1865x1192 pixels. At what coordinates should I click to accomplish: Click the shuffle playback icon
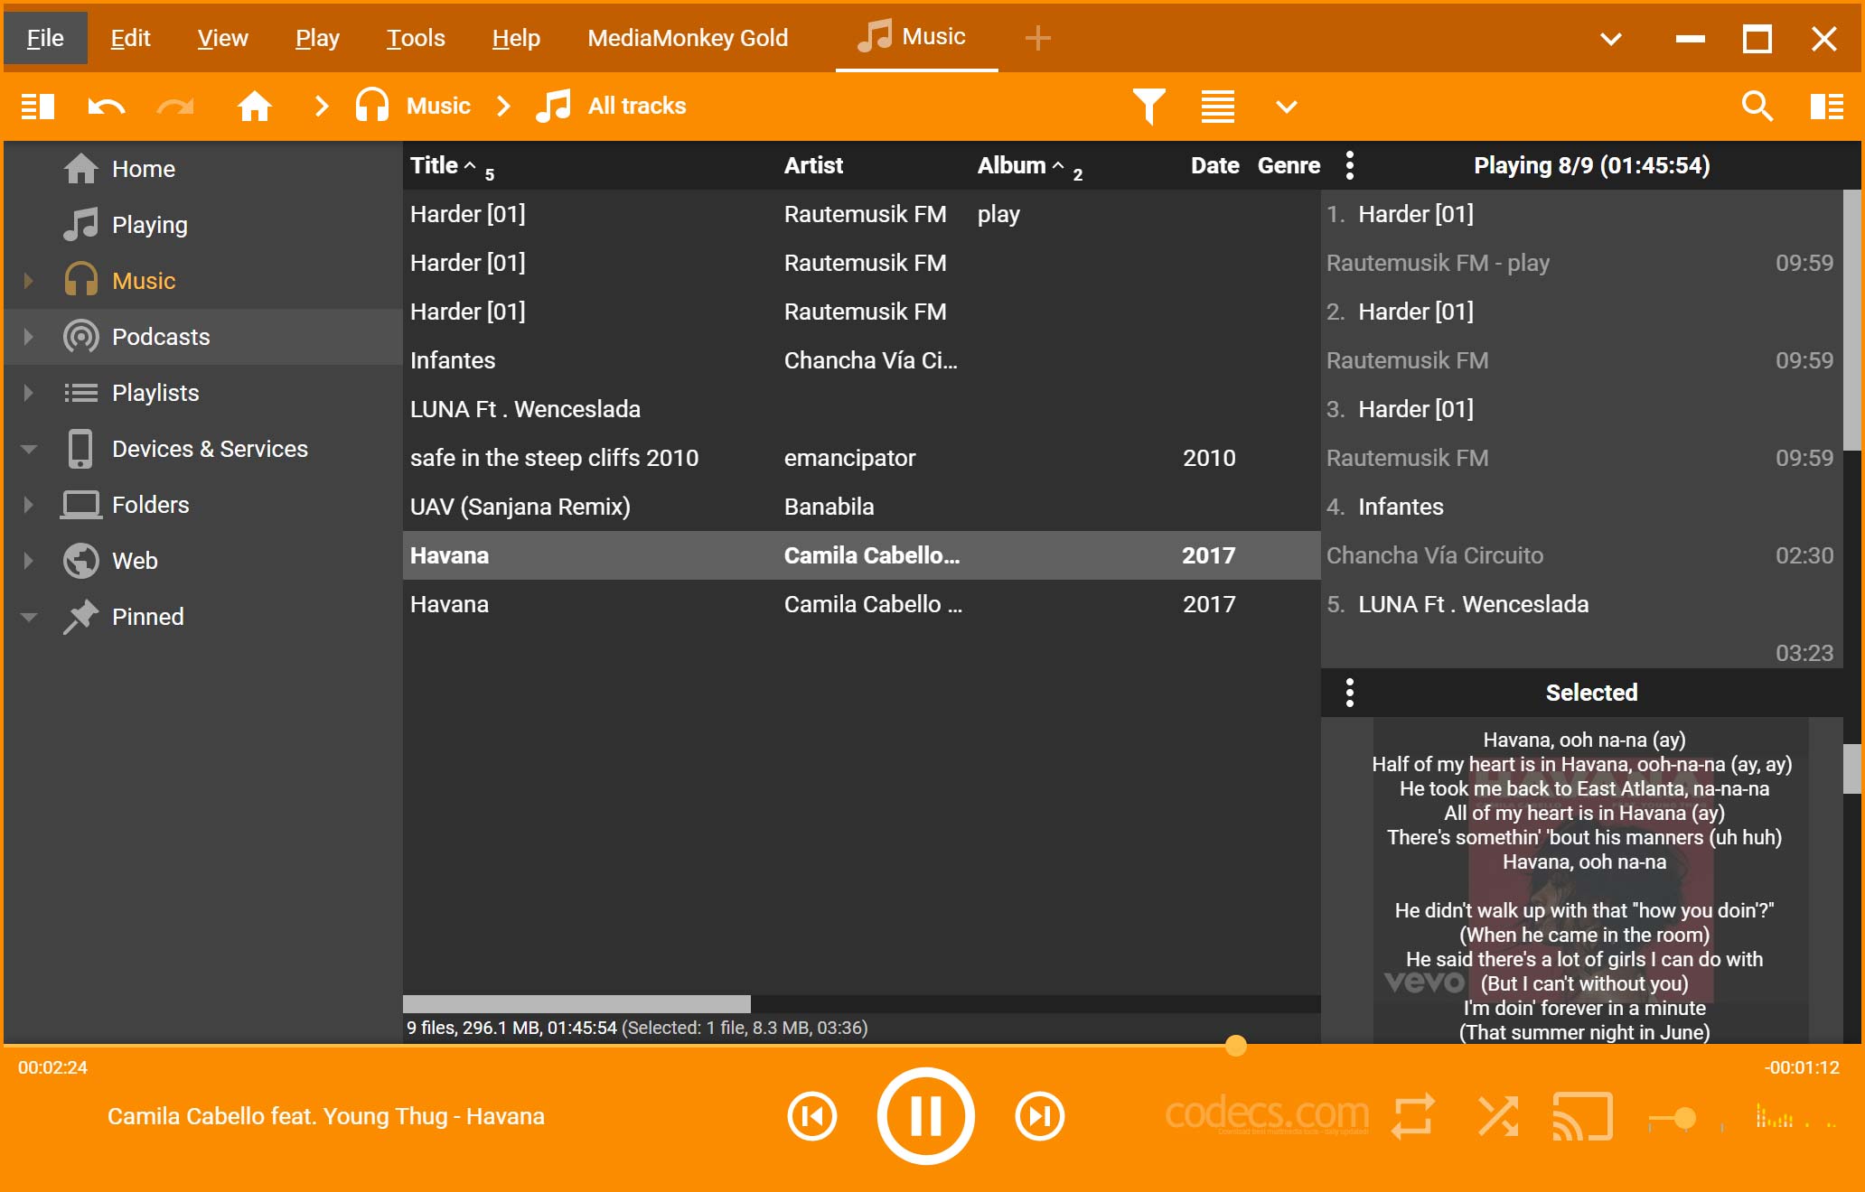[x=1498, y=1114]
